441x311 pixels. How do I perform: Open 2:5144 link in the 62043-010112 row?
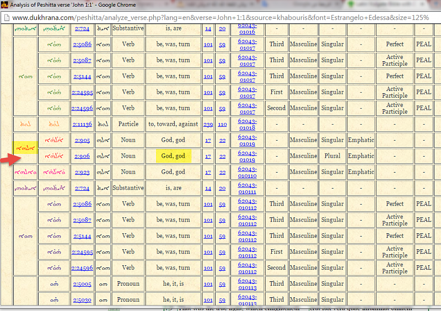[82, 236]
